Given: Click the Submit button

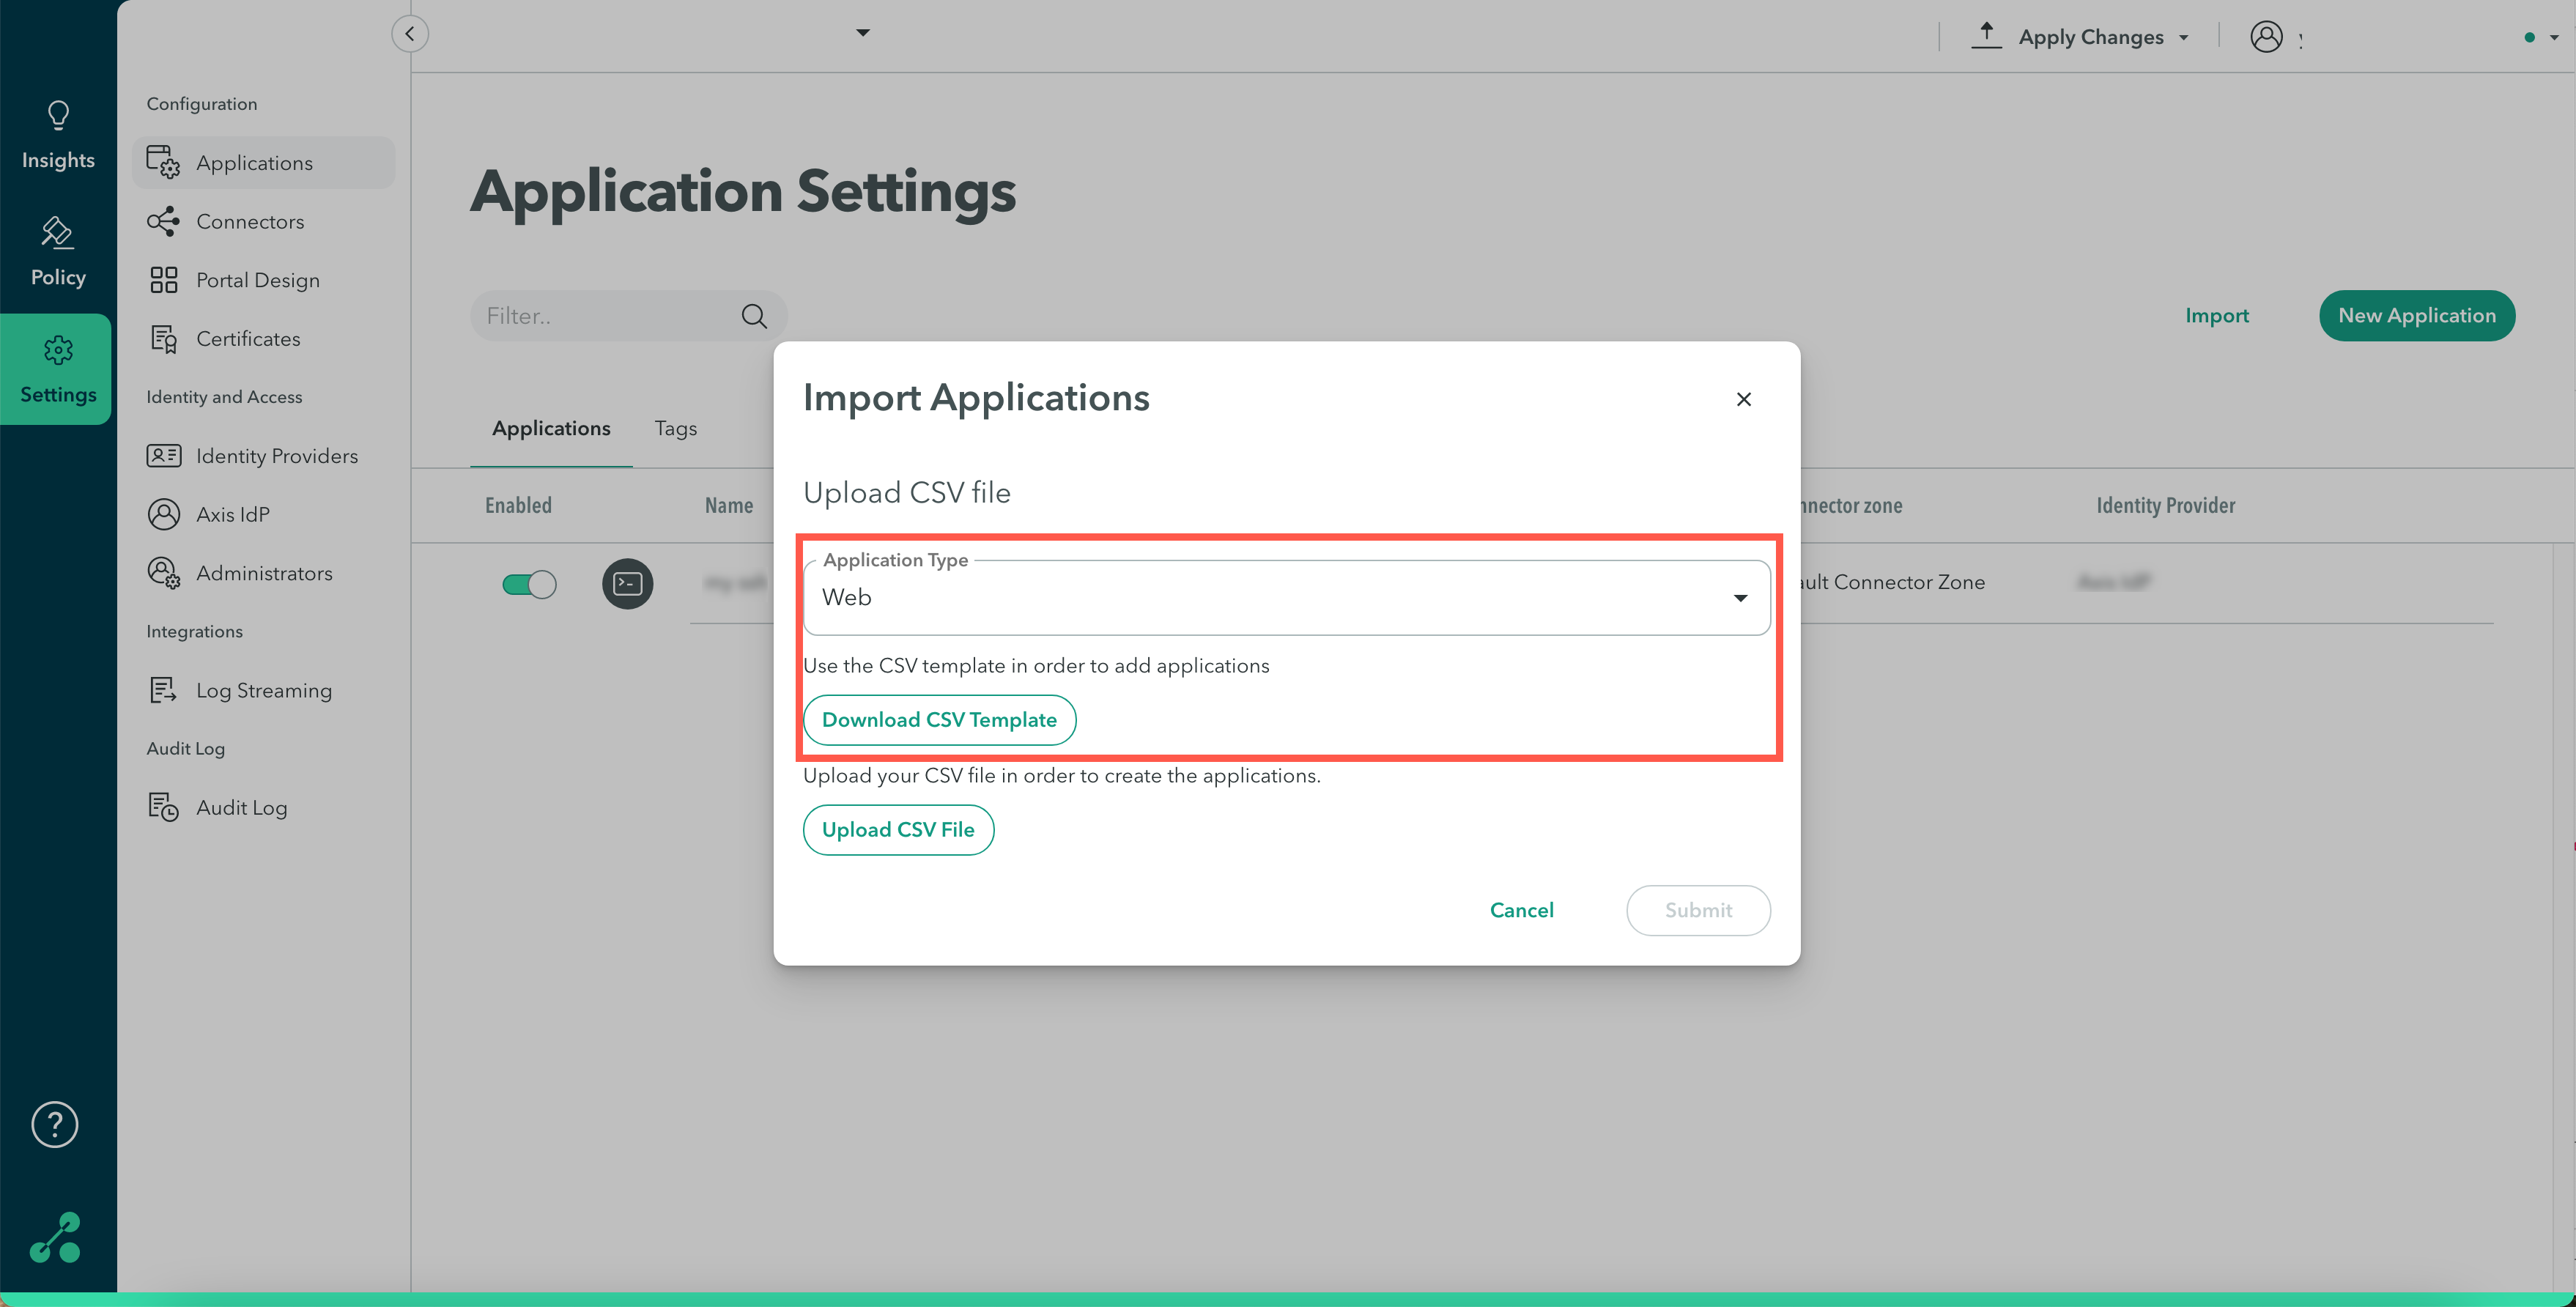Looking at the screenshot, I should tap(1698, 910).
